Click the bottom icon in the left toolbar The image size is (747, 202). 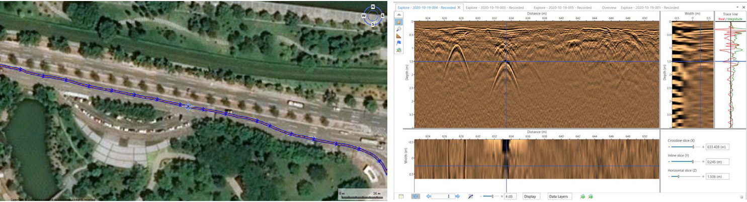[399, 50]
